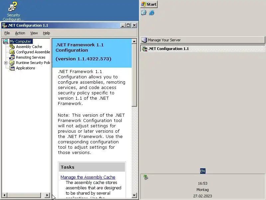
Task: Click the version 1.1.4322.573 heading text
Action: (83, 59)
